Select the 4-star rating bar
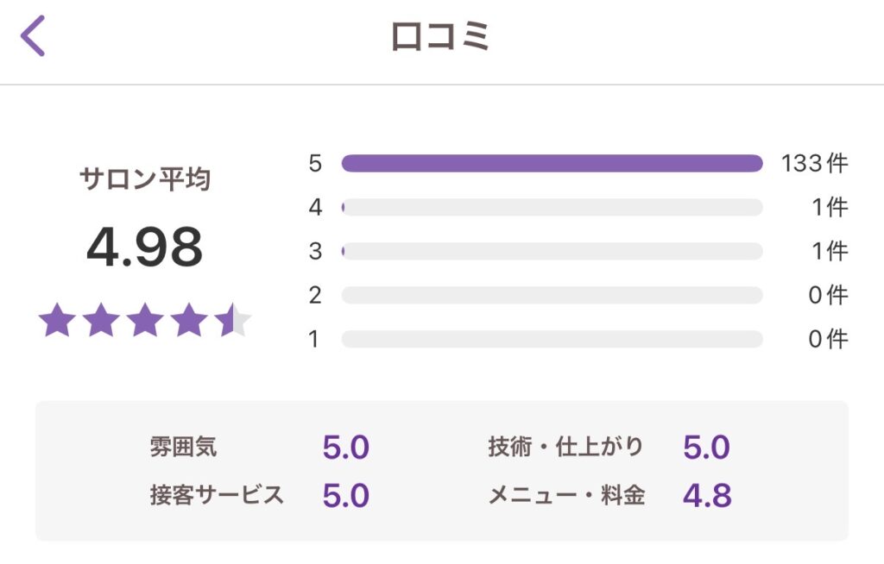This screenshot has height=564, width=884. (552, 207)
